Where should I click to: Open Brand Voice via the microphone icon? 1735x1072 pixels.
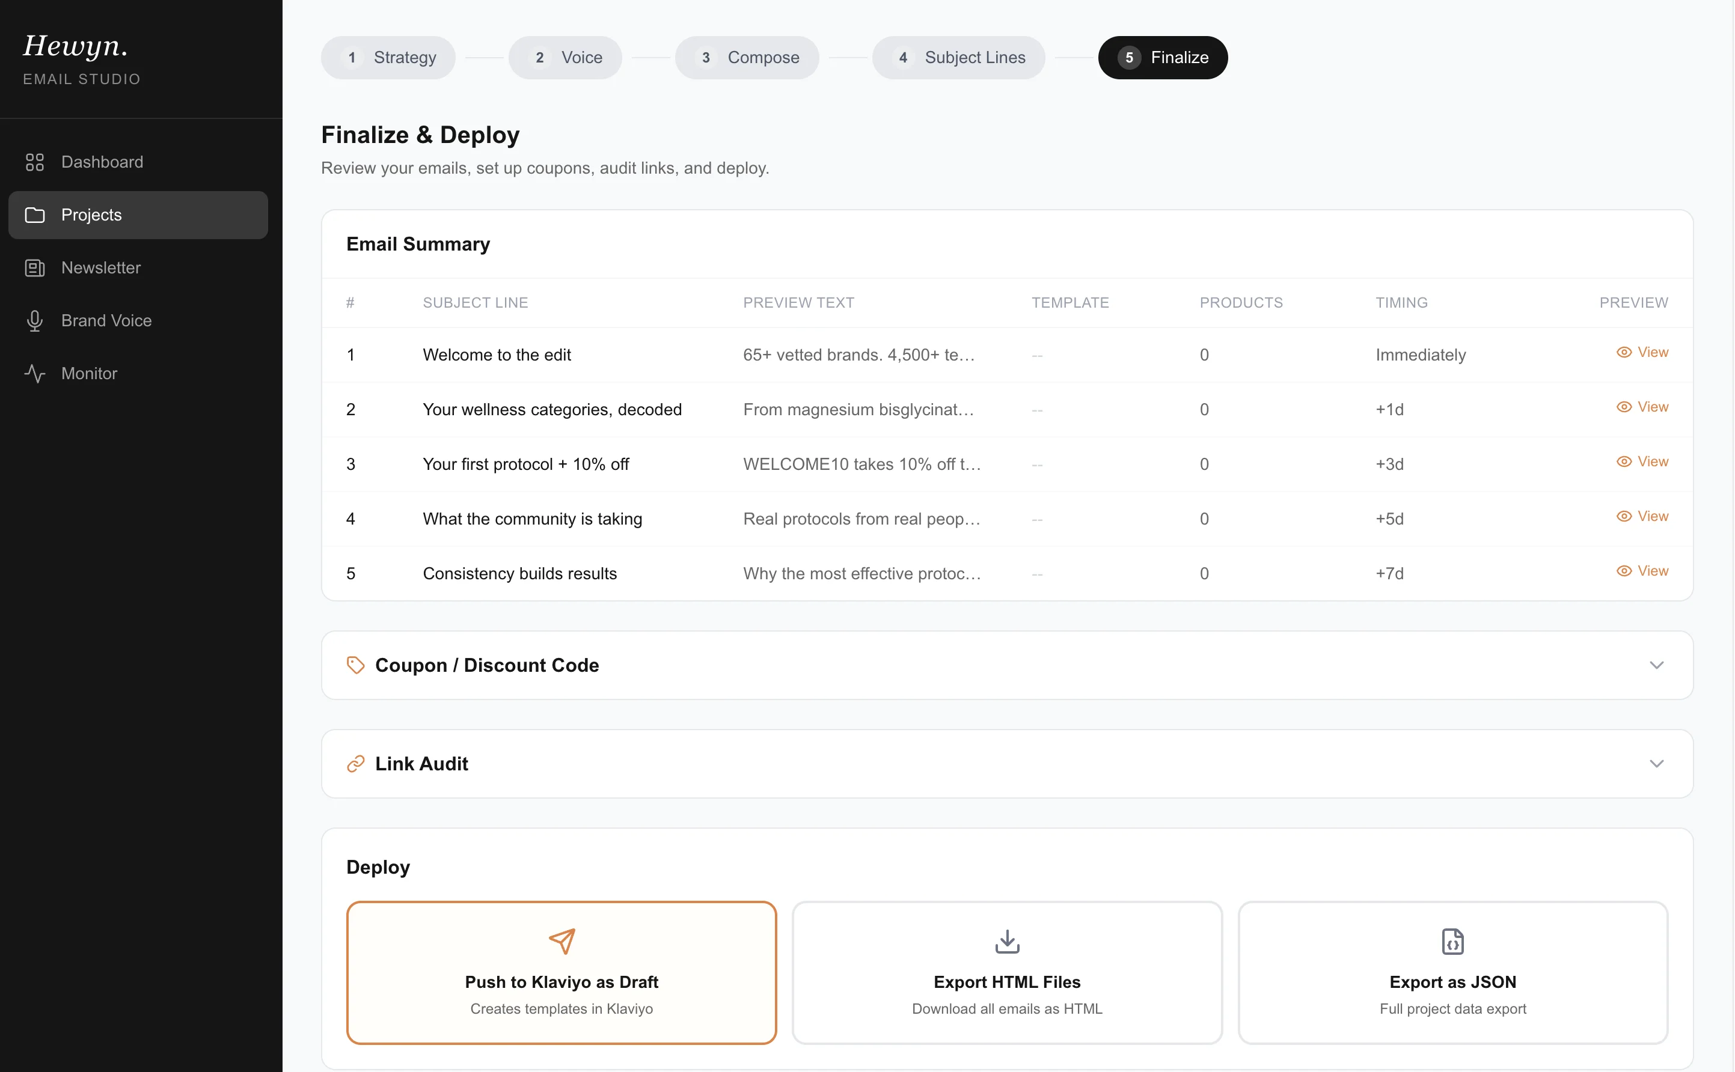(x=35, y=320)
